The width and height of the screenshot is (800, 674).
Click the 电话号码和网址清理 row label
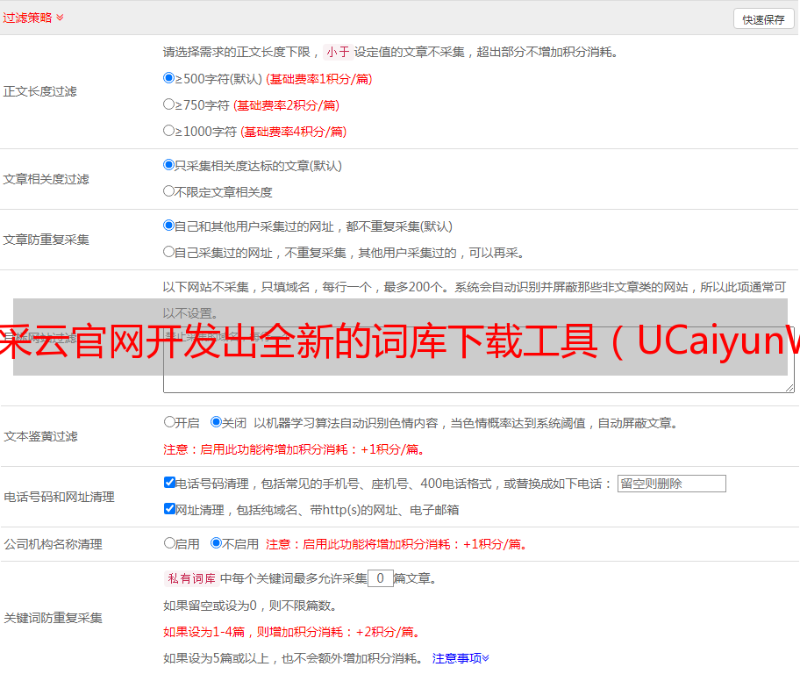59,497
